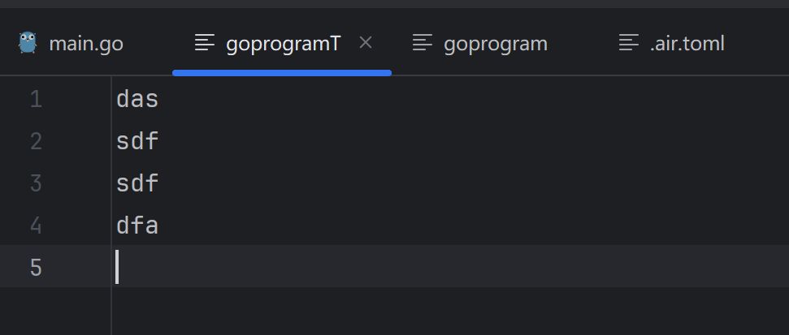789x335 pixels.
Task: Place cursor on the text "das"
Action: (x=137, y=100)
